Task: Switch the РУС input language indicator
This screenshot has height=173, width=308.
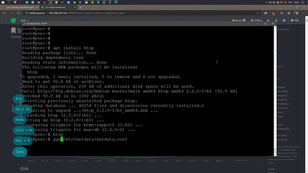Action: [x=290, y=2]
